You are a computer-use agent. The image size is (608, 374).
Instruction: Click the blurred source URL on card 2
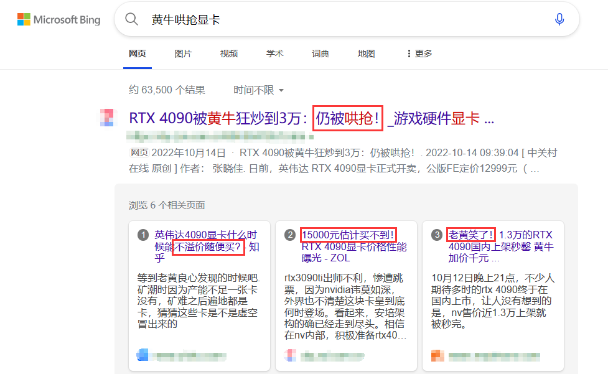click(x=332, y=355)
